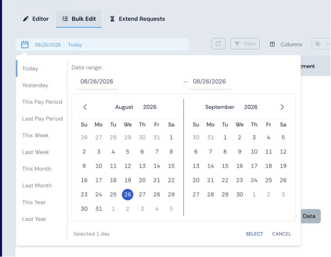
Task: Click the end date input field
Action: pos(209,82)
